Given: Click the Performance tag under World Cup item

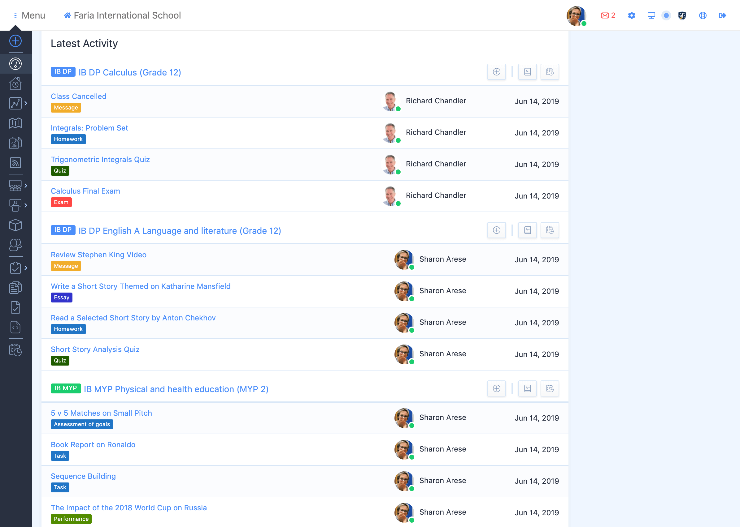Looking at the screenshot, I should 71,519.
